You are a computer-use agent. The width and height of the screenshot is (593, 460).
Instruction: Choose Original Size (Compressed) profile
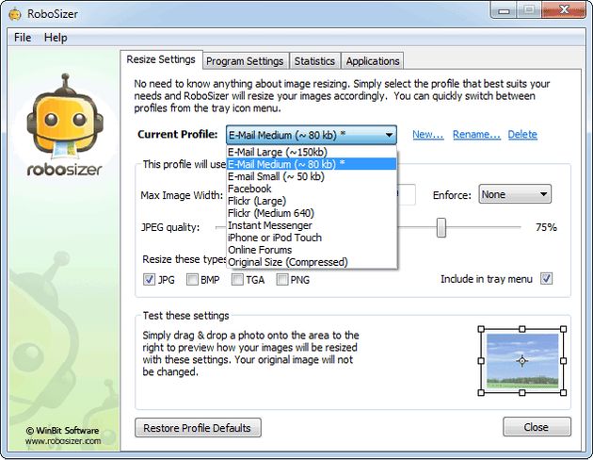click(312, 262)
